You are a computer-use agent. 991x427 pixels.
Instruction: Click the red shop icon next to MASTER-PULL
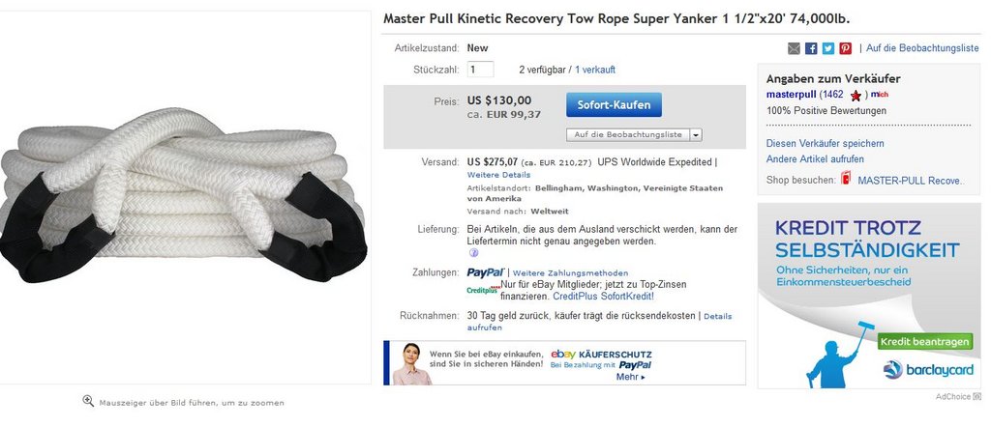pos(846,180)
